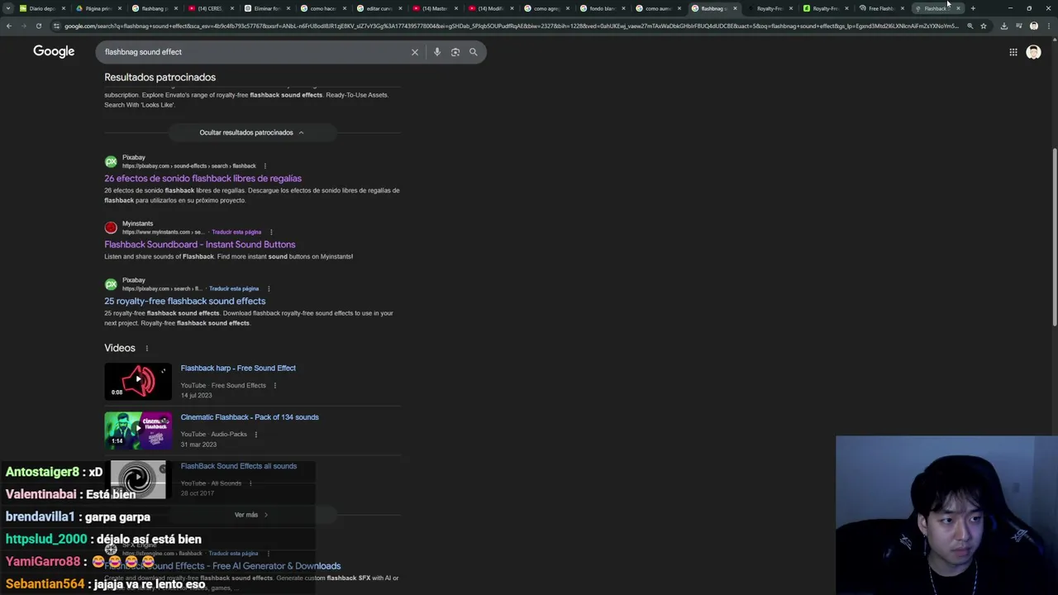Switch to the Free Flashb tab
Image resolution: width=1058 pixels, height=595 pixels.
(x=880, y=8)
